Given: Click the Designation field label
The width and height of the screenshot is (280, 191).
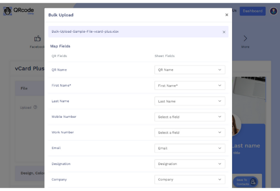Looking at the screenshot, I should pyautogui.click(x=61, y=164).
